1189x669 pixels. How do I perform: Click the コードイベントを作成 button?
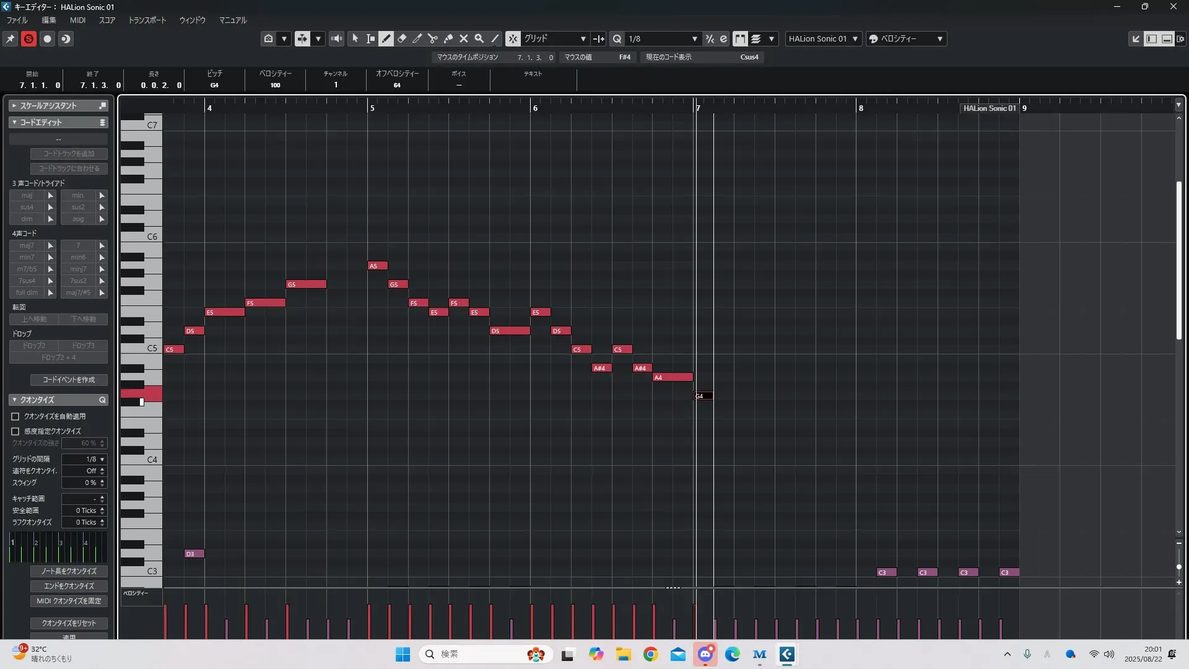coord(69,380)
